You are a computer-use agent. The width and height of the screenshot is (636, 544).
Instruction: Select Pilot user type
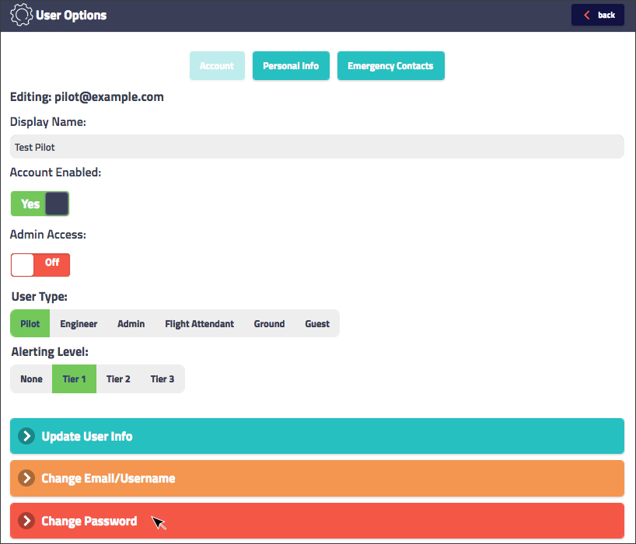point(30,323)
